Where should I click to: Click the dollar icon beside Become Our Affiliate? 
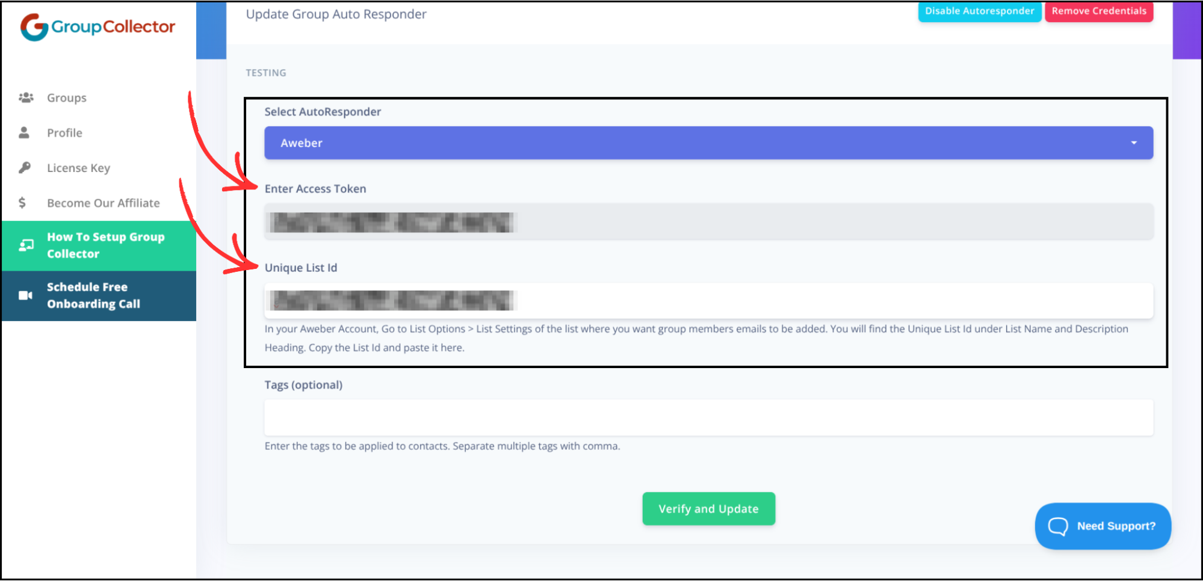coord(22,203)
